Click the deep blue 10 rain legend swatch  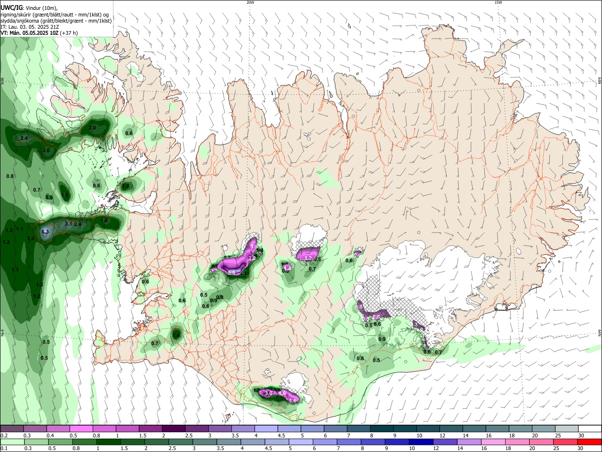coord(421,442)
